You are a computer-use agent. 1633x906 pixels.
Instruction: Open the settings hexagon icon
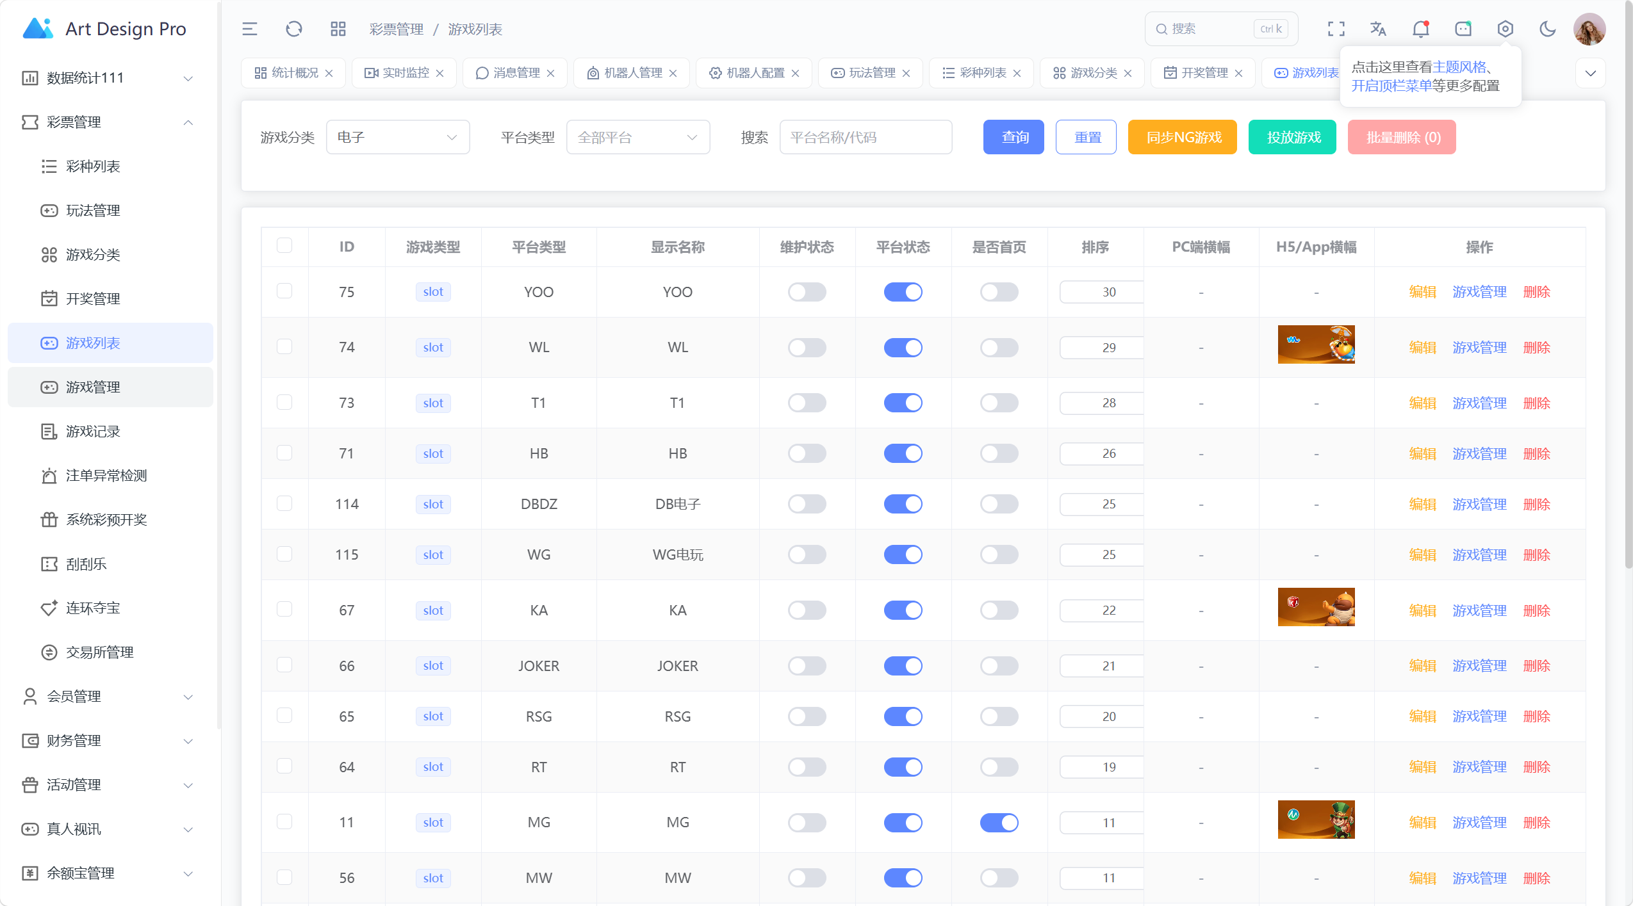1506,29
